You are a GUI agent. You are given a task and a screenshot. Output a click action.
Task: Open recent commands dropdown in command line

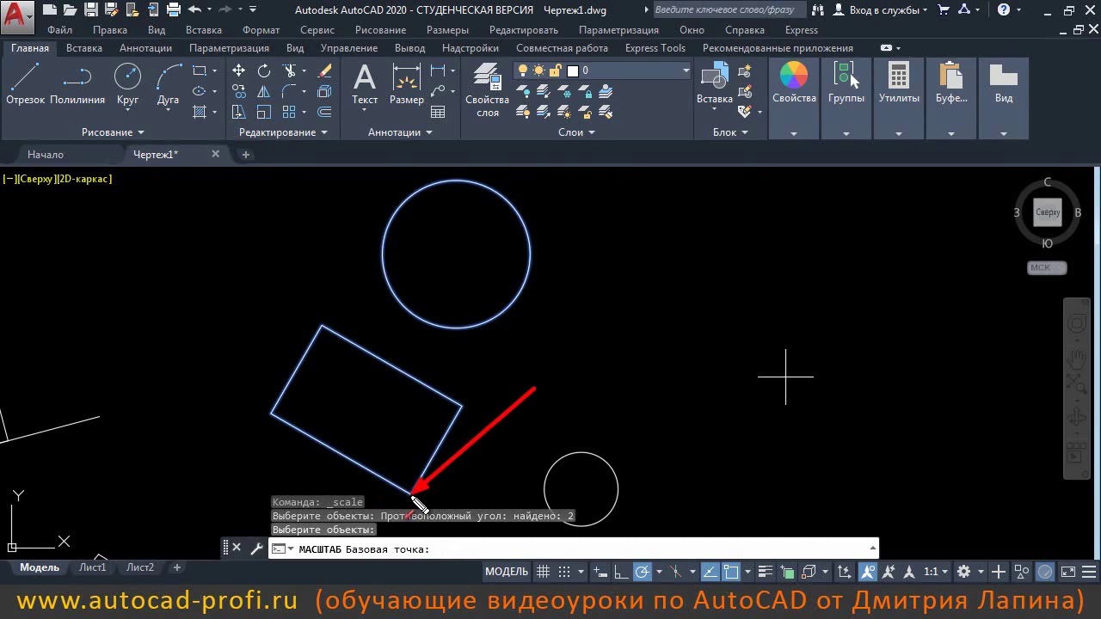[282, 549]
